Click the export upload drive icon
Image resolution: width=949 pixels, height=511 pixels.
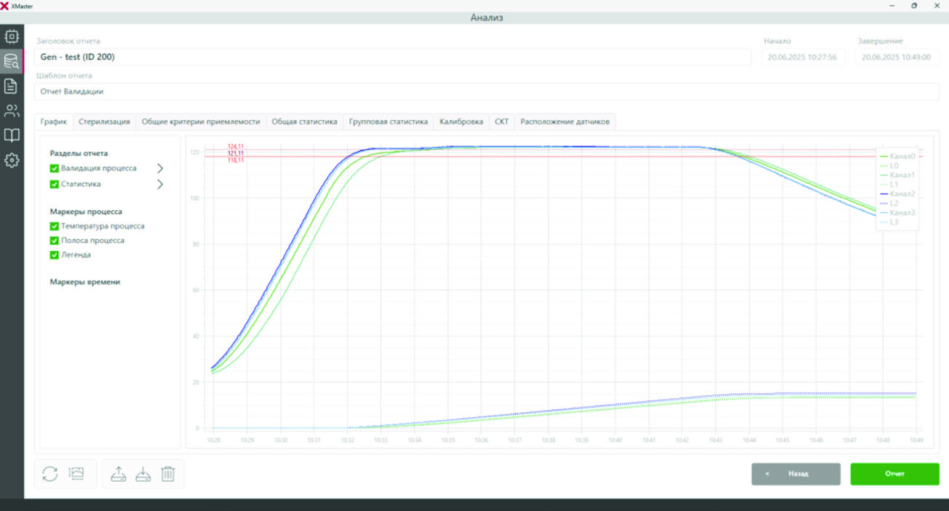click(119, 474)
